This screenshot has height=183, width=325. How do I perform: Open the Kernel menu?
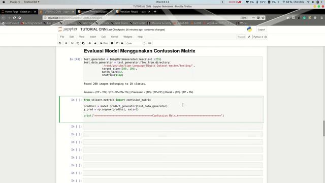coord(114,37)
